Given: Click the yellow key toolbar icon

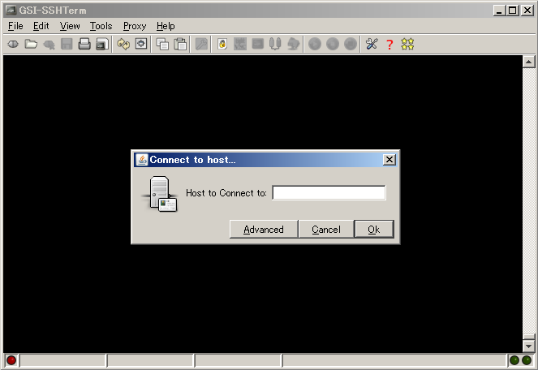Looking at the screenshot, I should (222, 44).
